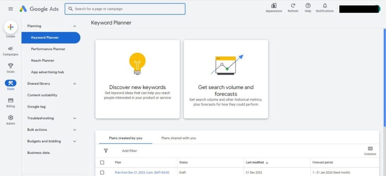Screen dimensions: 386x176
Task: Click the Forecast period column header
Action: pyautogui.click(x=323, y=162)
